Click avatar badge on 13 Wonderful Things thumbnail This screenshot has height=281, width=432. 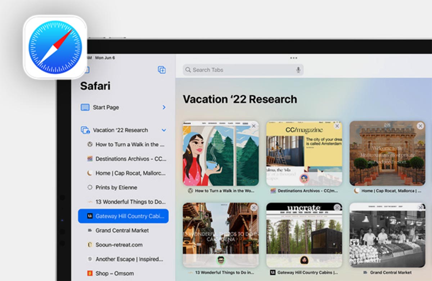(221, 260)
